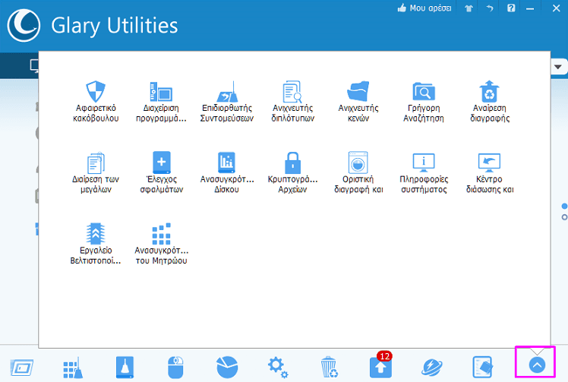This screenshot has height=382, width=568.
Task: Open Διαίρεση των μεγάλων file splitter
Action: (96, 173)
